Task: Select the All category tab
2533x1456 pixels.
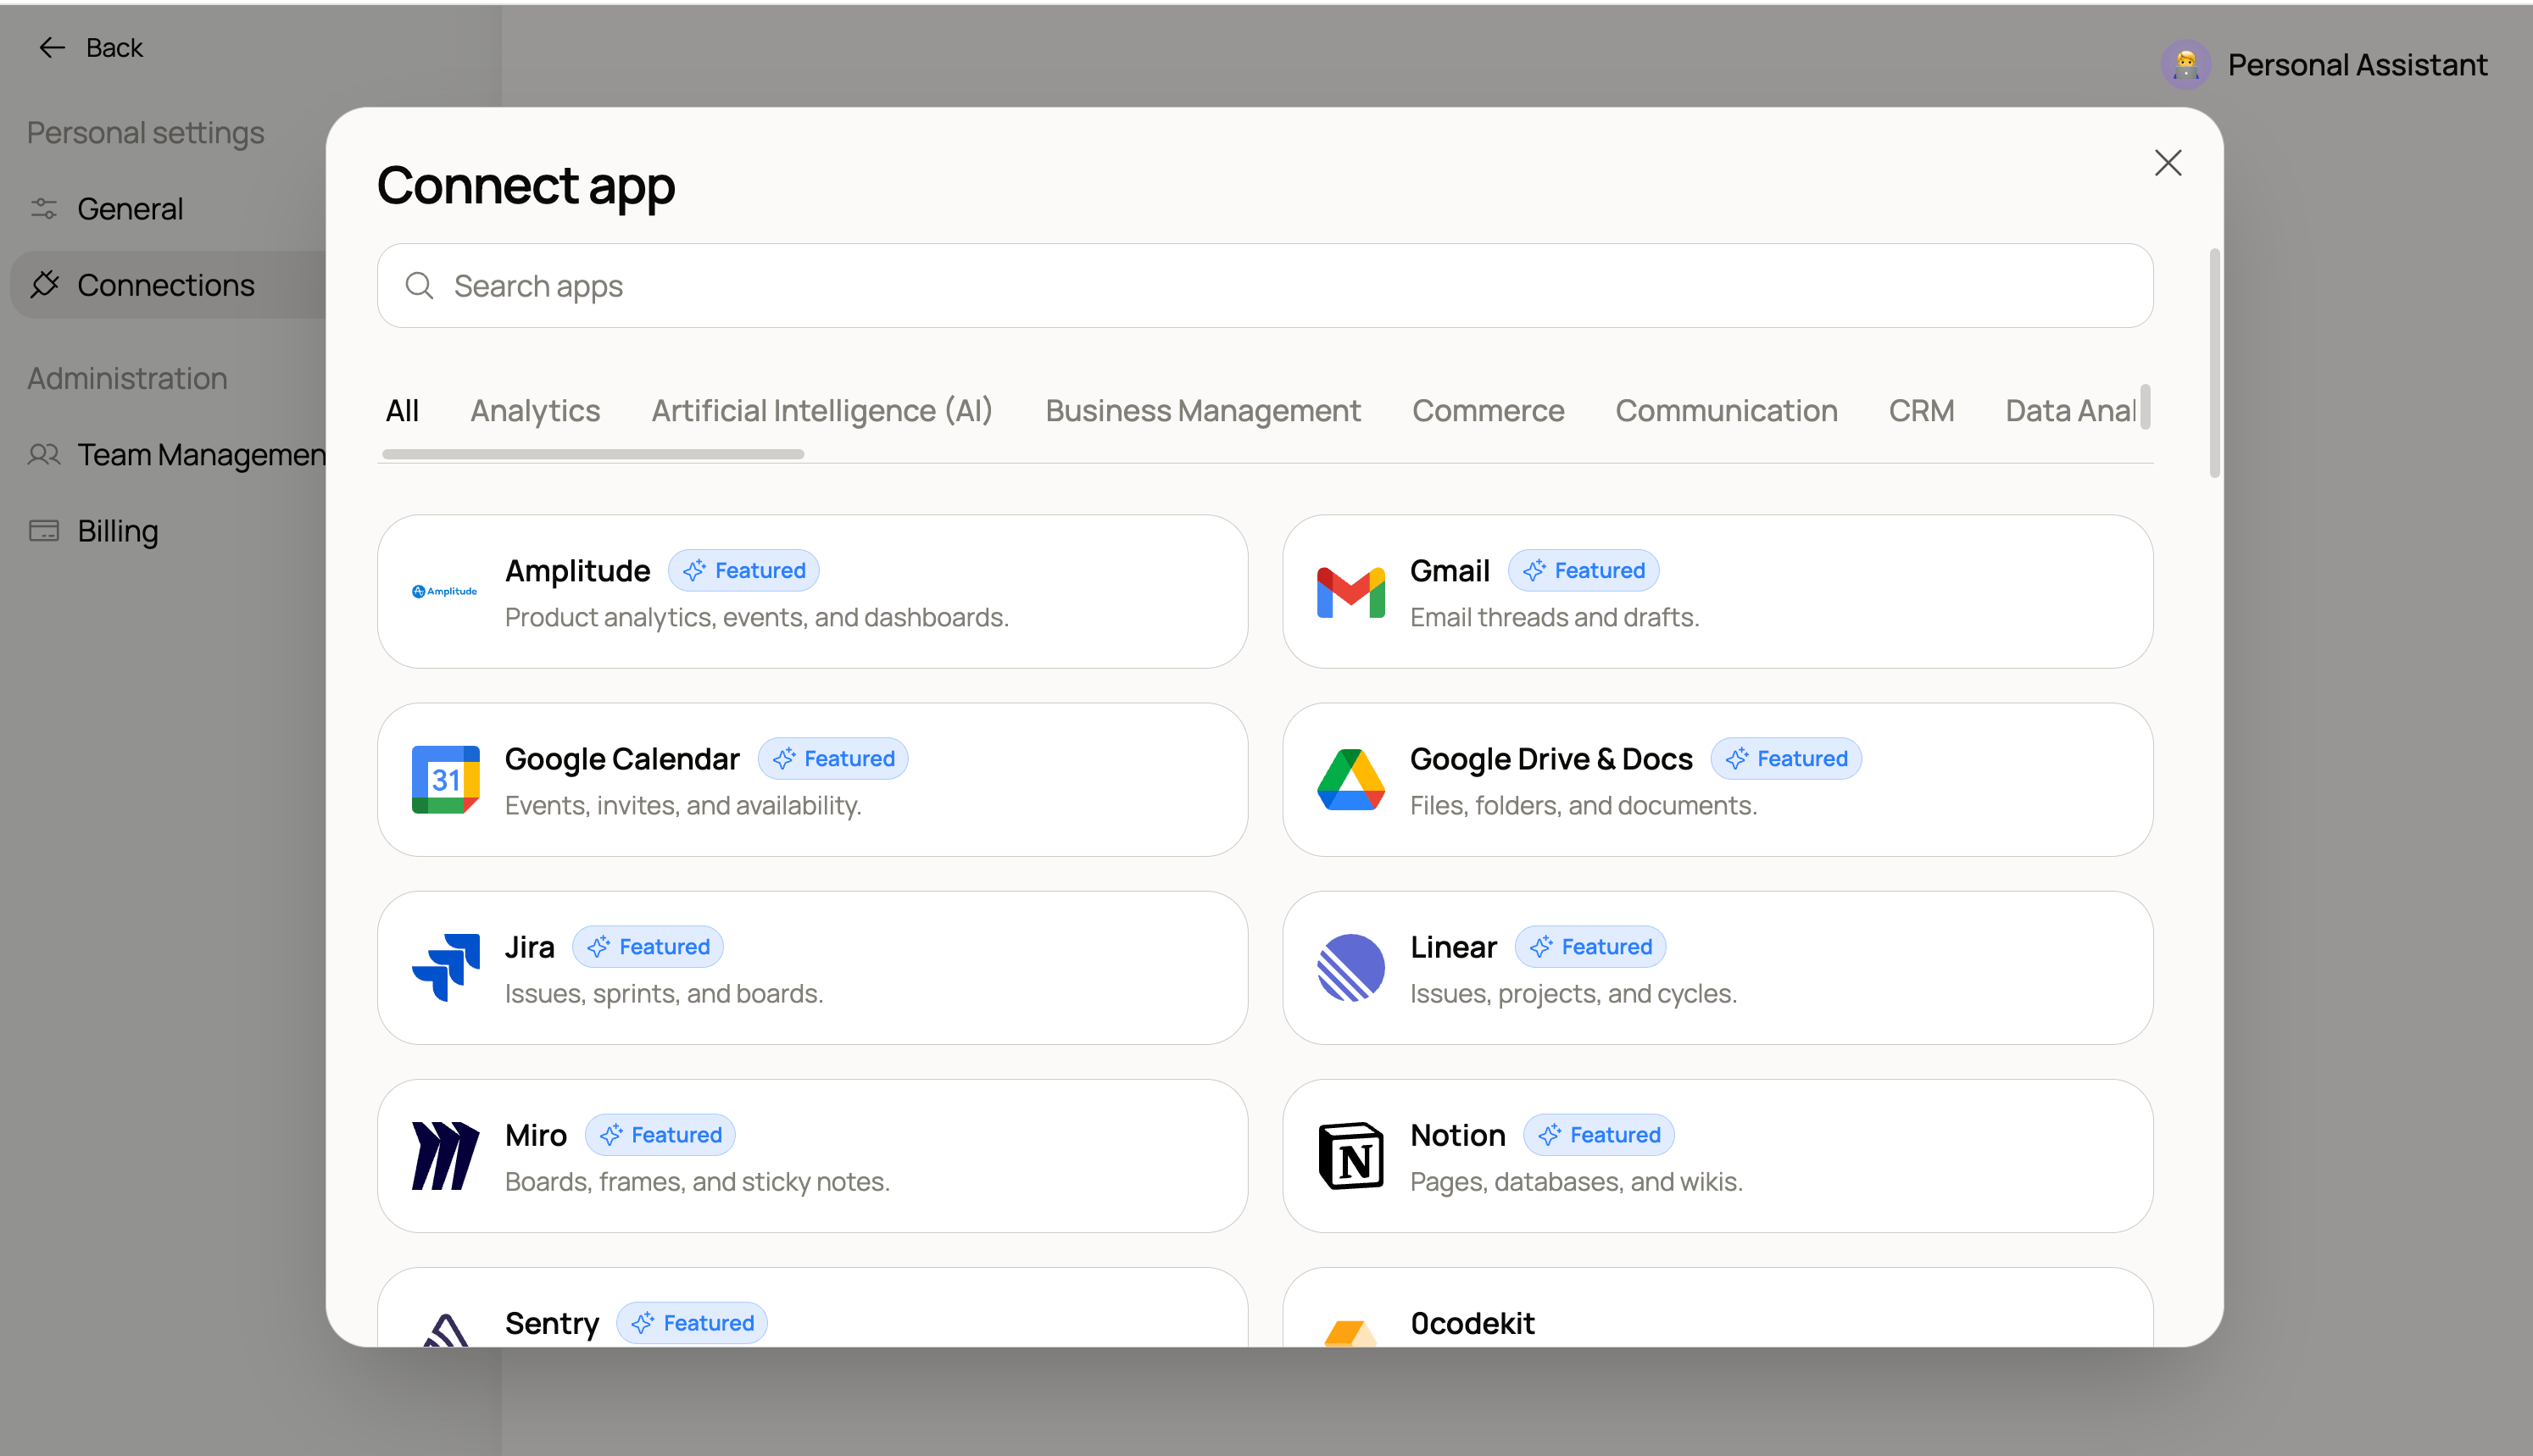Action: (402, 410)
